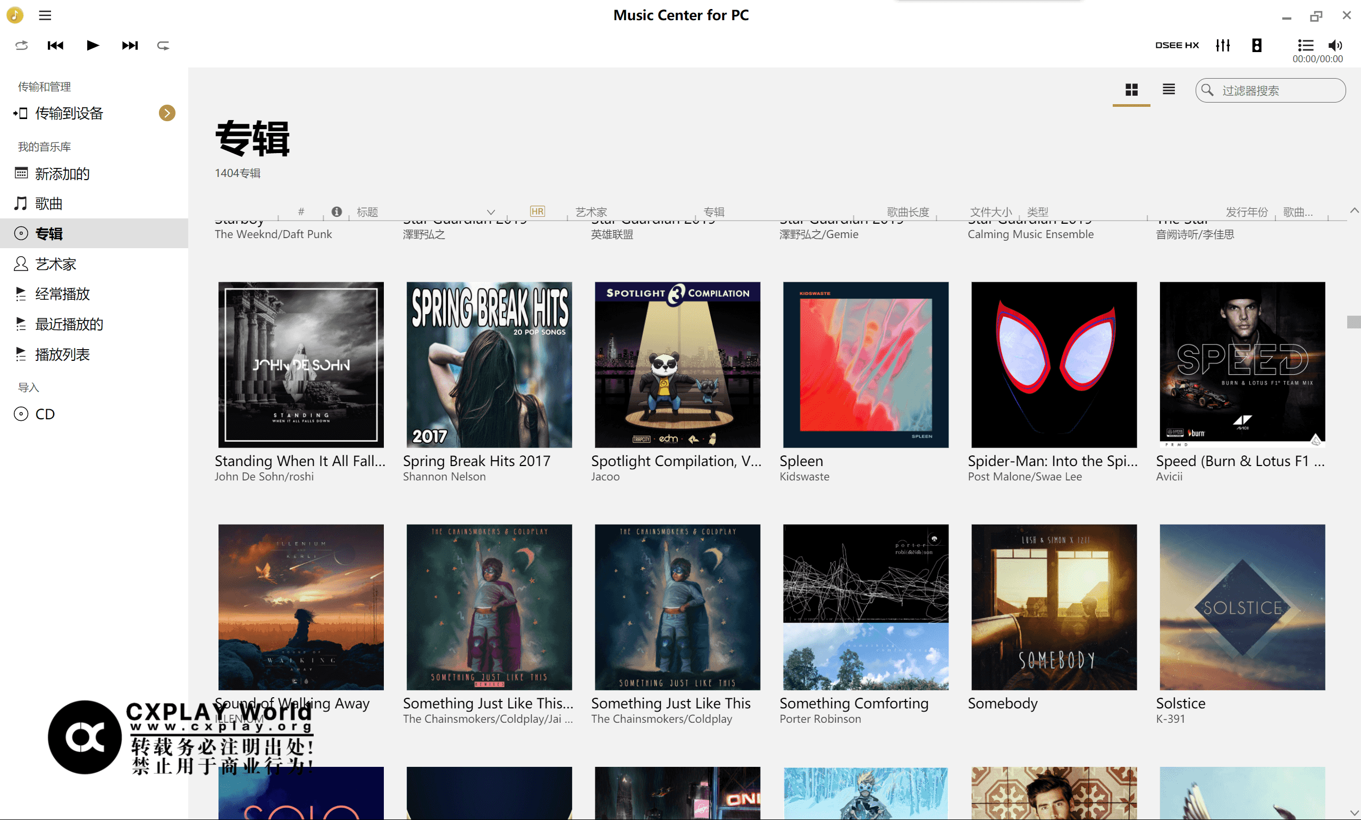Open the equalizer settings icon

(x=1222, y=45)
